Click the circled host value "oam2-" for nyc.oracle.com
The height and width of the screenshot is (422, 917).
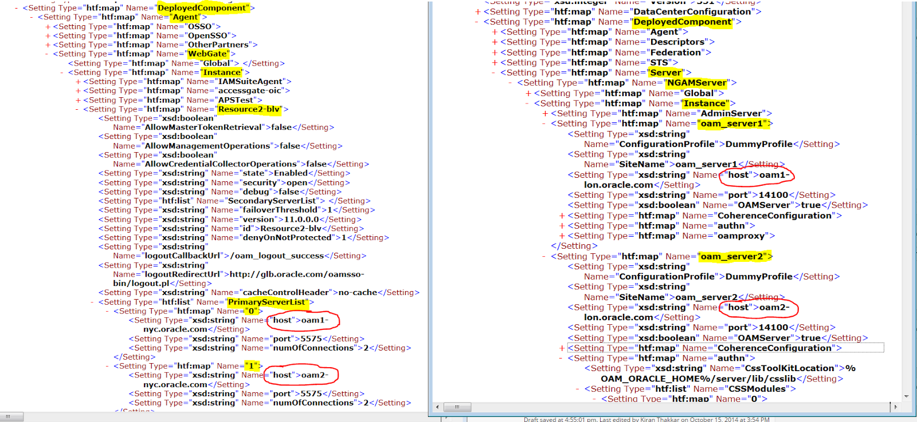pos(315,375)
